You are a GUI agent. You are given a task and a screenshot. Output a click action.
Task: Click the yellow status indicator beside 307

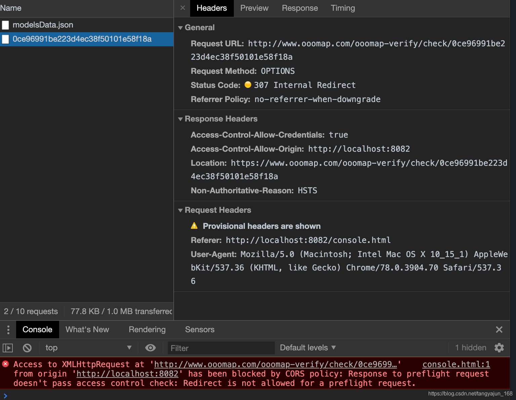click(x=248, y=85)
